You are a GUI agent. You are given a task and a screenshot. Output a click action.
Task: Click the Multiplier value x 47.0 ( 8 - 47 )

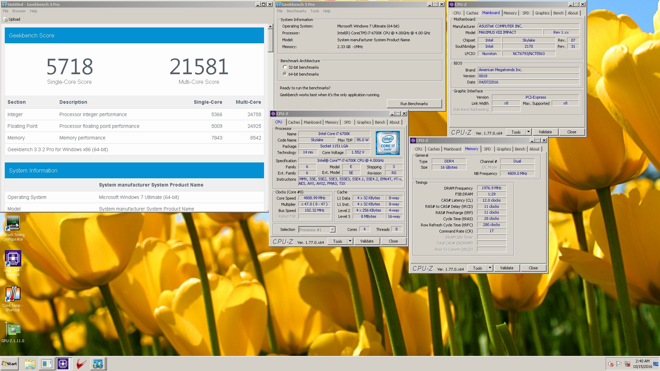point(315,204)
